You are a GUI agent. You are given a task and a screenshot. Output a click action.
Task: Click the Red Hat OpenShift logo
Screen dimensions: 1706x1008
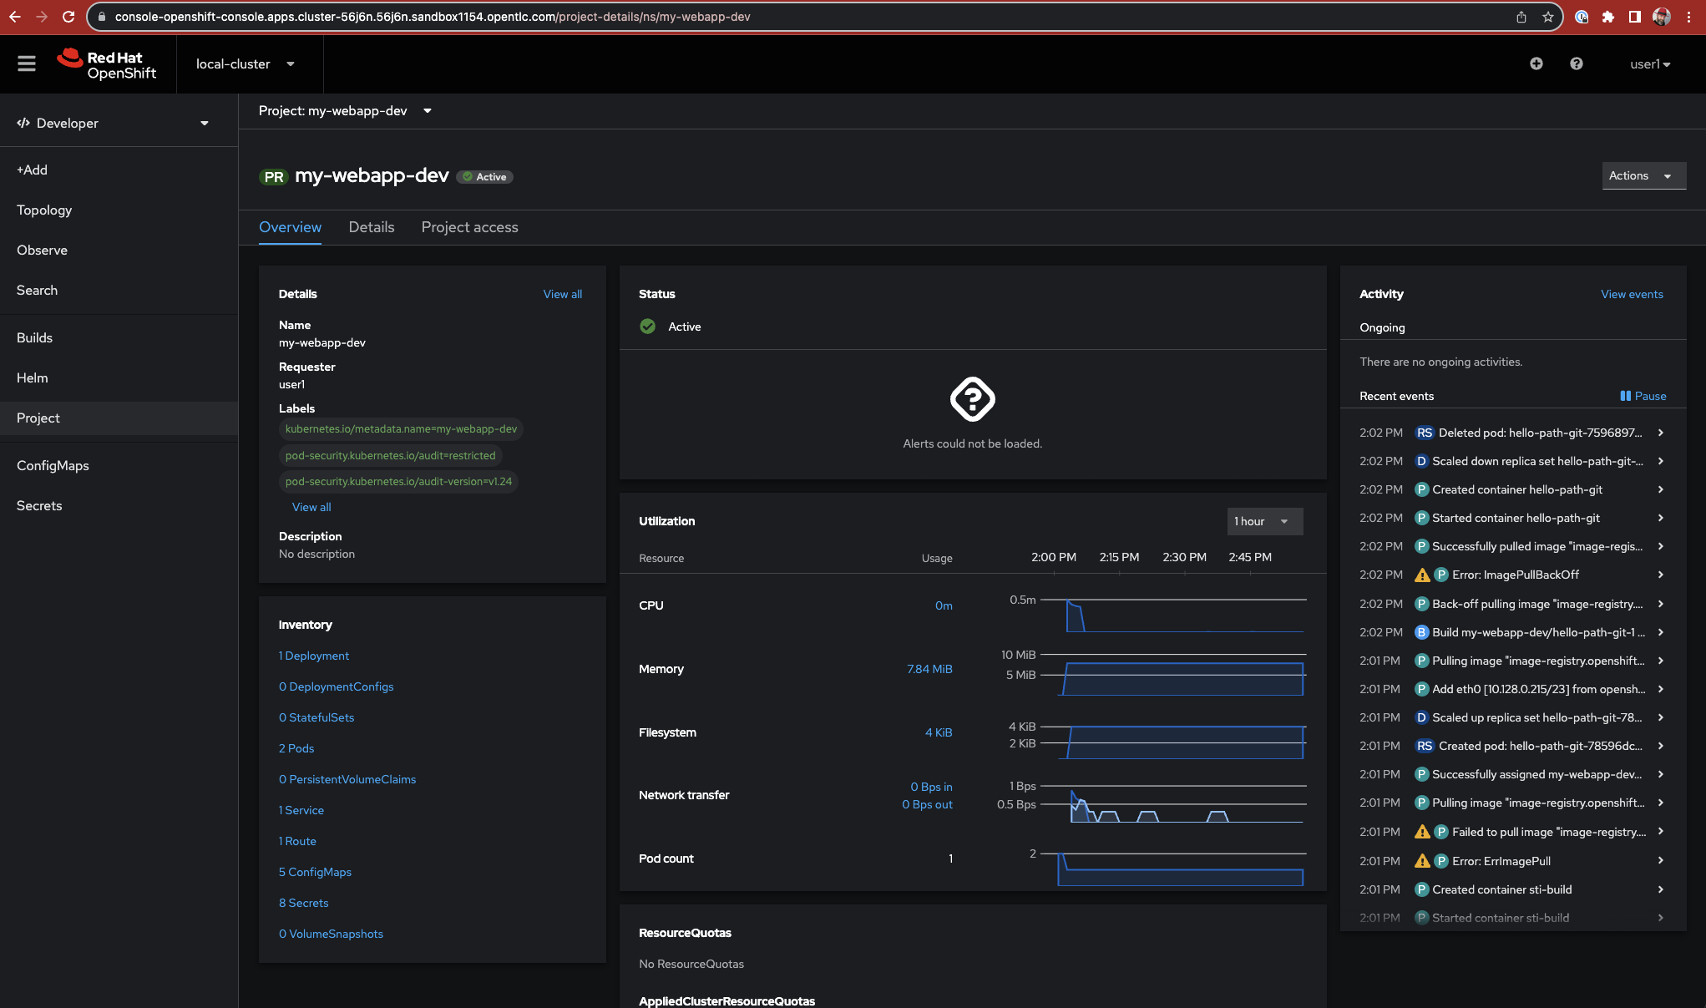[x=107, y=64]
